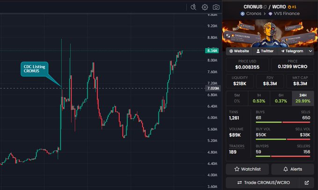
Task: Click the BUYS 611 value
Action: (x=259, y=118)
